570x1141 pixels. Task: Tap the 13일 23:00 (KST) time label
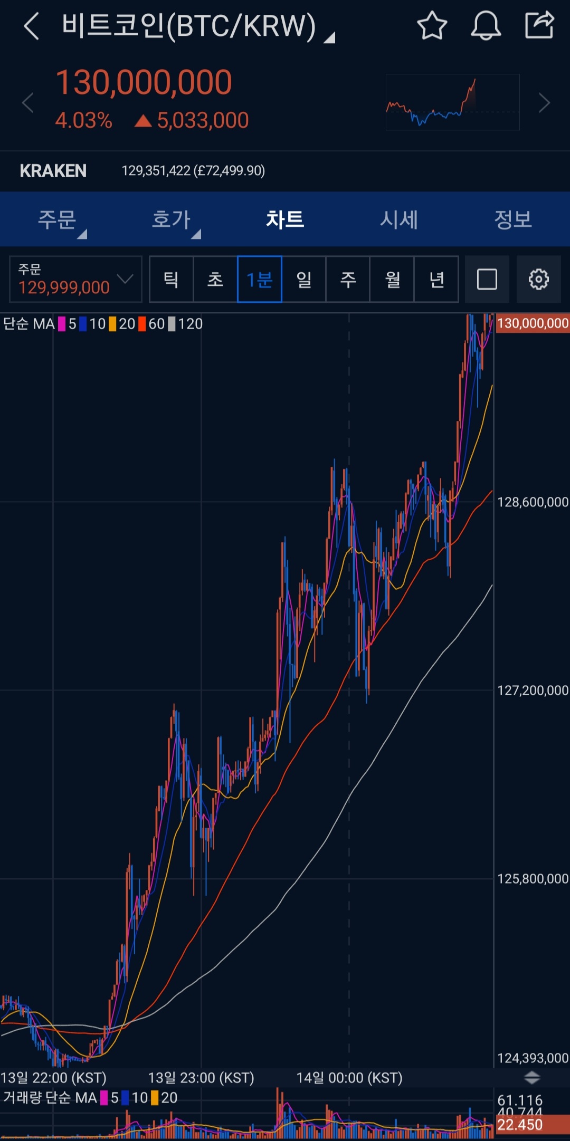tap(201, 1078)
